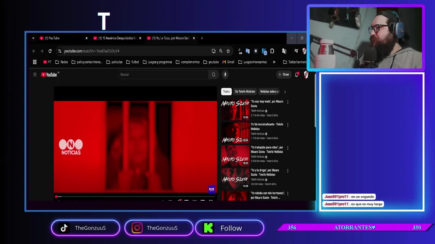Screen dimensions: 435x244
Task: Open the 'Todos los marcadores' folder
Action: [x=295, y=62]
